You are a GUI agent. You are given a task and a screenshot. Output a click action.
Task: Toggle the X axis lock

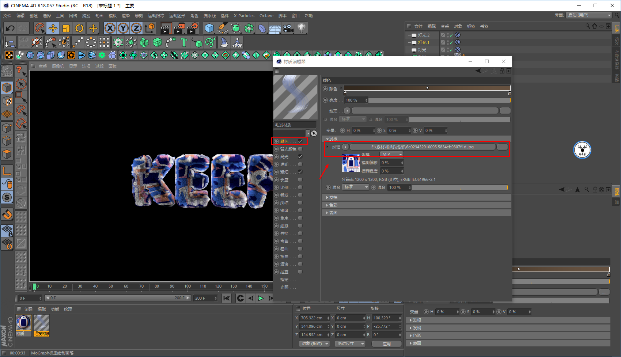pos(110,28)
